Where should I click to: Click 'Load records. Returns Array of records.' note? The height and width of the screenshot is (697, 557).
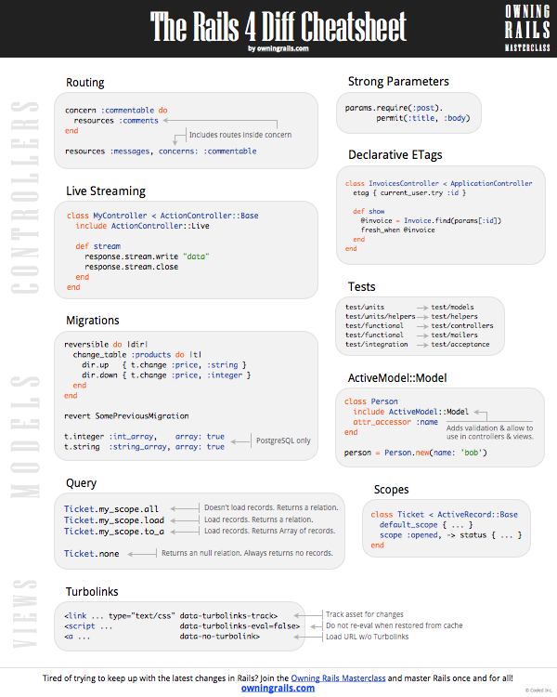269,531
